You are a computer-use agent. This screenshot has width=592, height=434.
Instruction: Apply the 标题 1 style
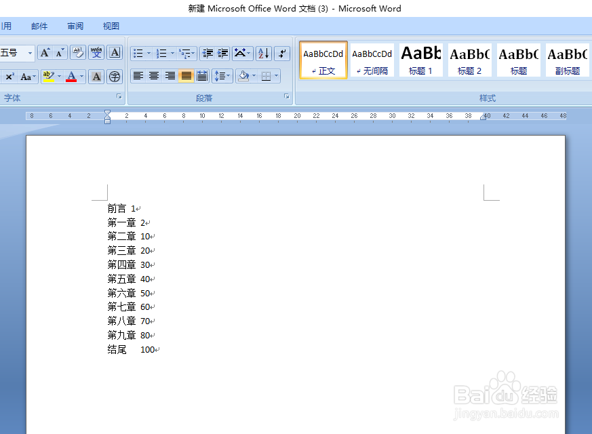pyautogui.click(x=420, y=60)
